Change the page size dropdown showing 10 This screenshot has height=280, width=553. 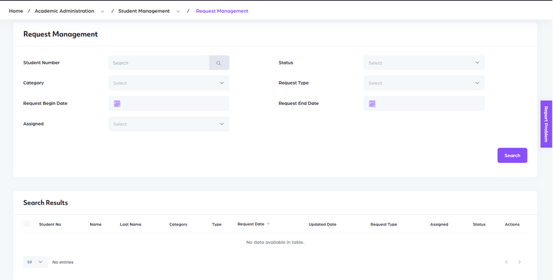pyautogui.click(x=35, y=262)
